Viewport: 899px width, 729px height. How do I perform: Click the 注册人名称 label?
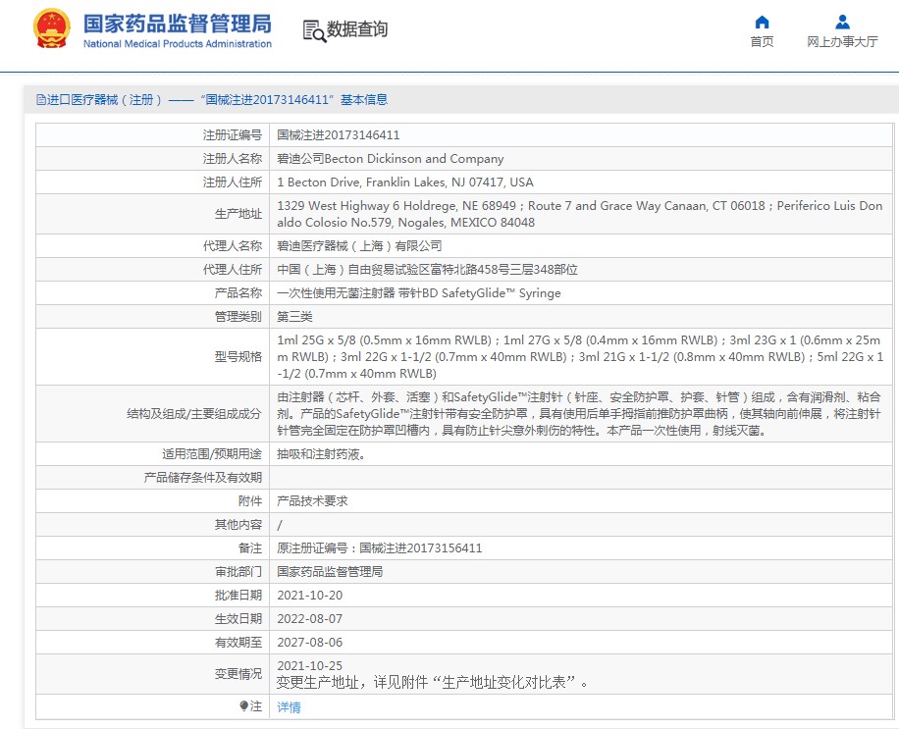click(233, 159)
